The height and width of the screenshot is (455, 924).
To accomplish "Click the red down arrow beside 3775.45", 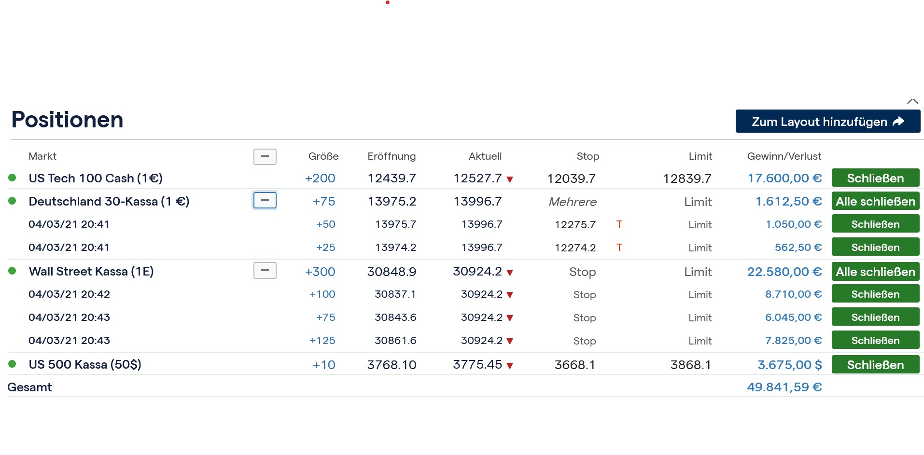I will (x=510, y=365).
